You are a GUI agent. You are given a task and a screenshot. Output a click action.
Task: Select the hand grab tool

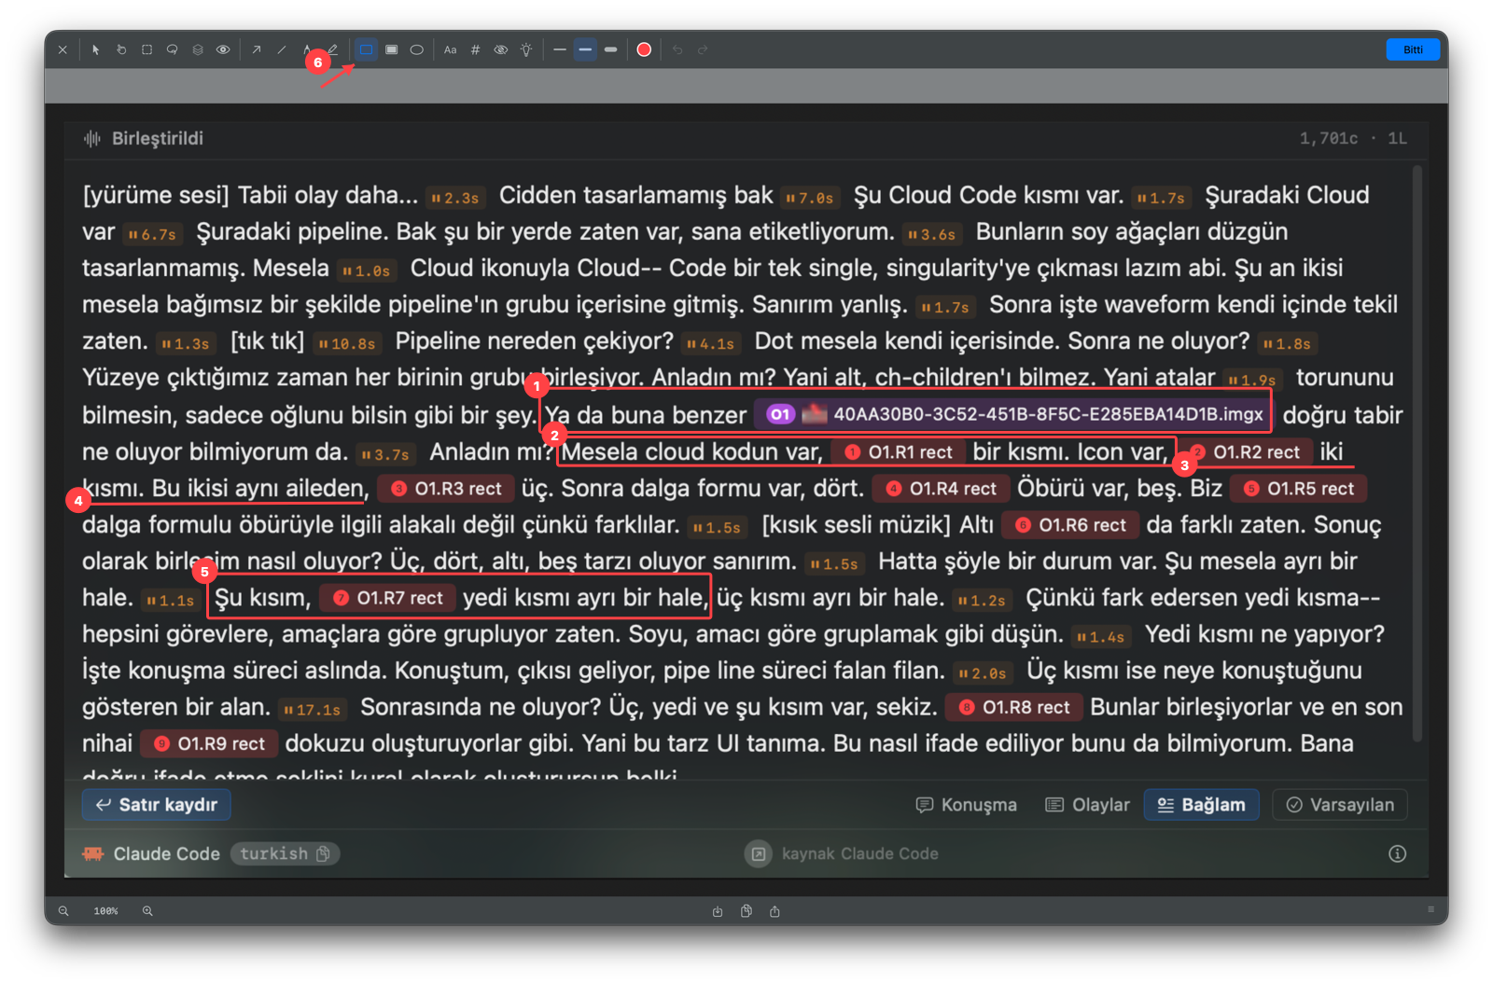pos(121,50)
